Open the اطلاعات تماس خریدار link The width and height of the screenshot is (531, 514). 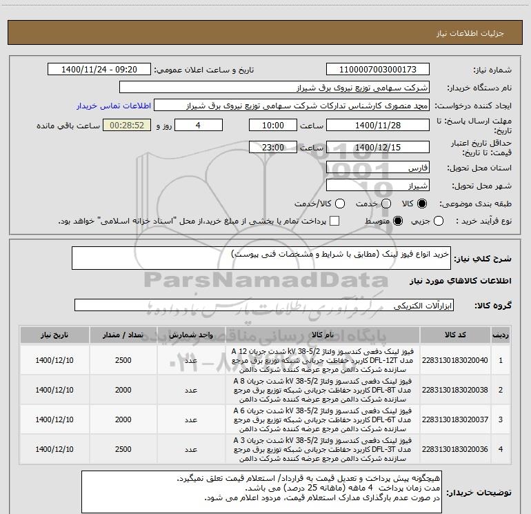tap(114, 106)
